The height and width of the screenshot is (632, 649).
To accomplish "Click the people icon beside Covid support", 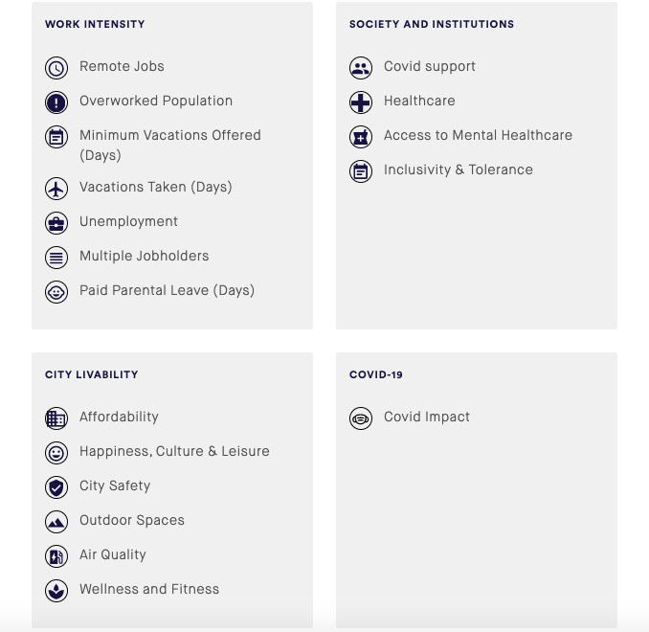I will click(x=361, y=68).
